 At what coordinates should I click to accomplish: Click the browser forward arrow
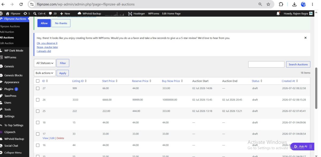tap(12, 4)
